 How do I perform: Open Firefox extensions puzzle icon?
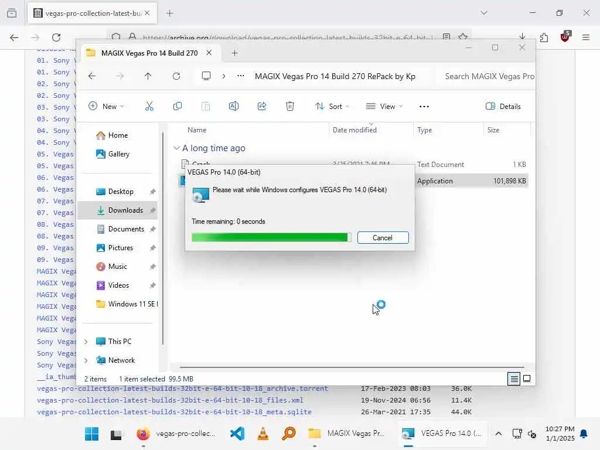tap(544, 37)
